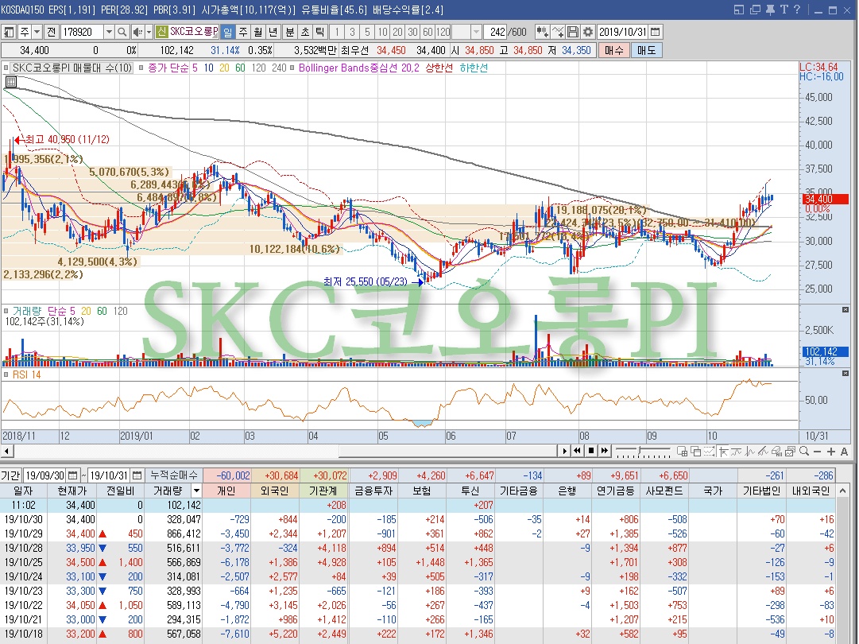Click the candlestick chart type icon
The width and height of the screenshot is (859, 644).
543,32
